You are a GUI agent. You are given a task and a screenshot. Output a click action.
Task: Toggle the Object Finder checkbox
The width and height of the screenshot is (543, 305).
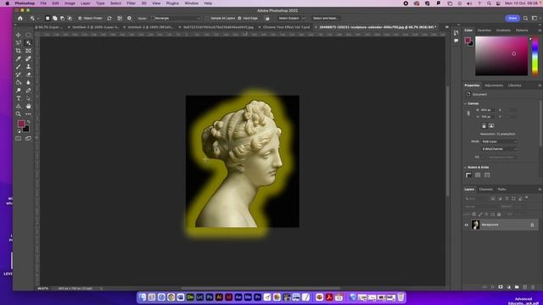[80, 19]
